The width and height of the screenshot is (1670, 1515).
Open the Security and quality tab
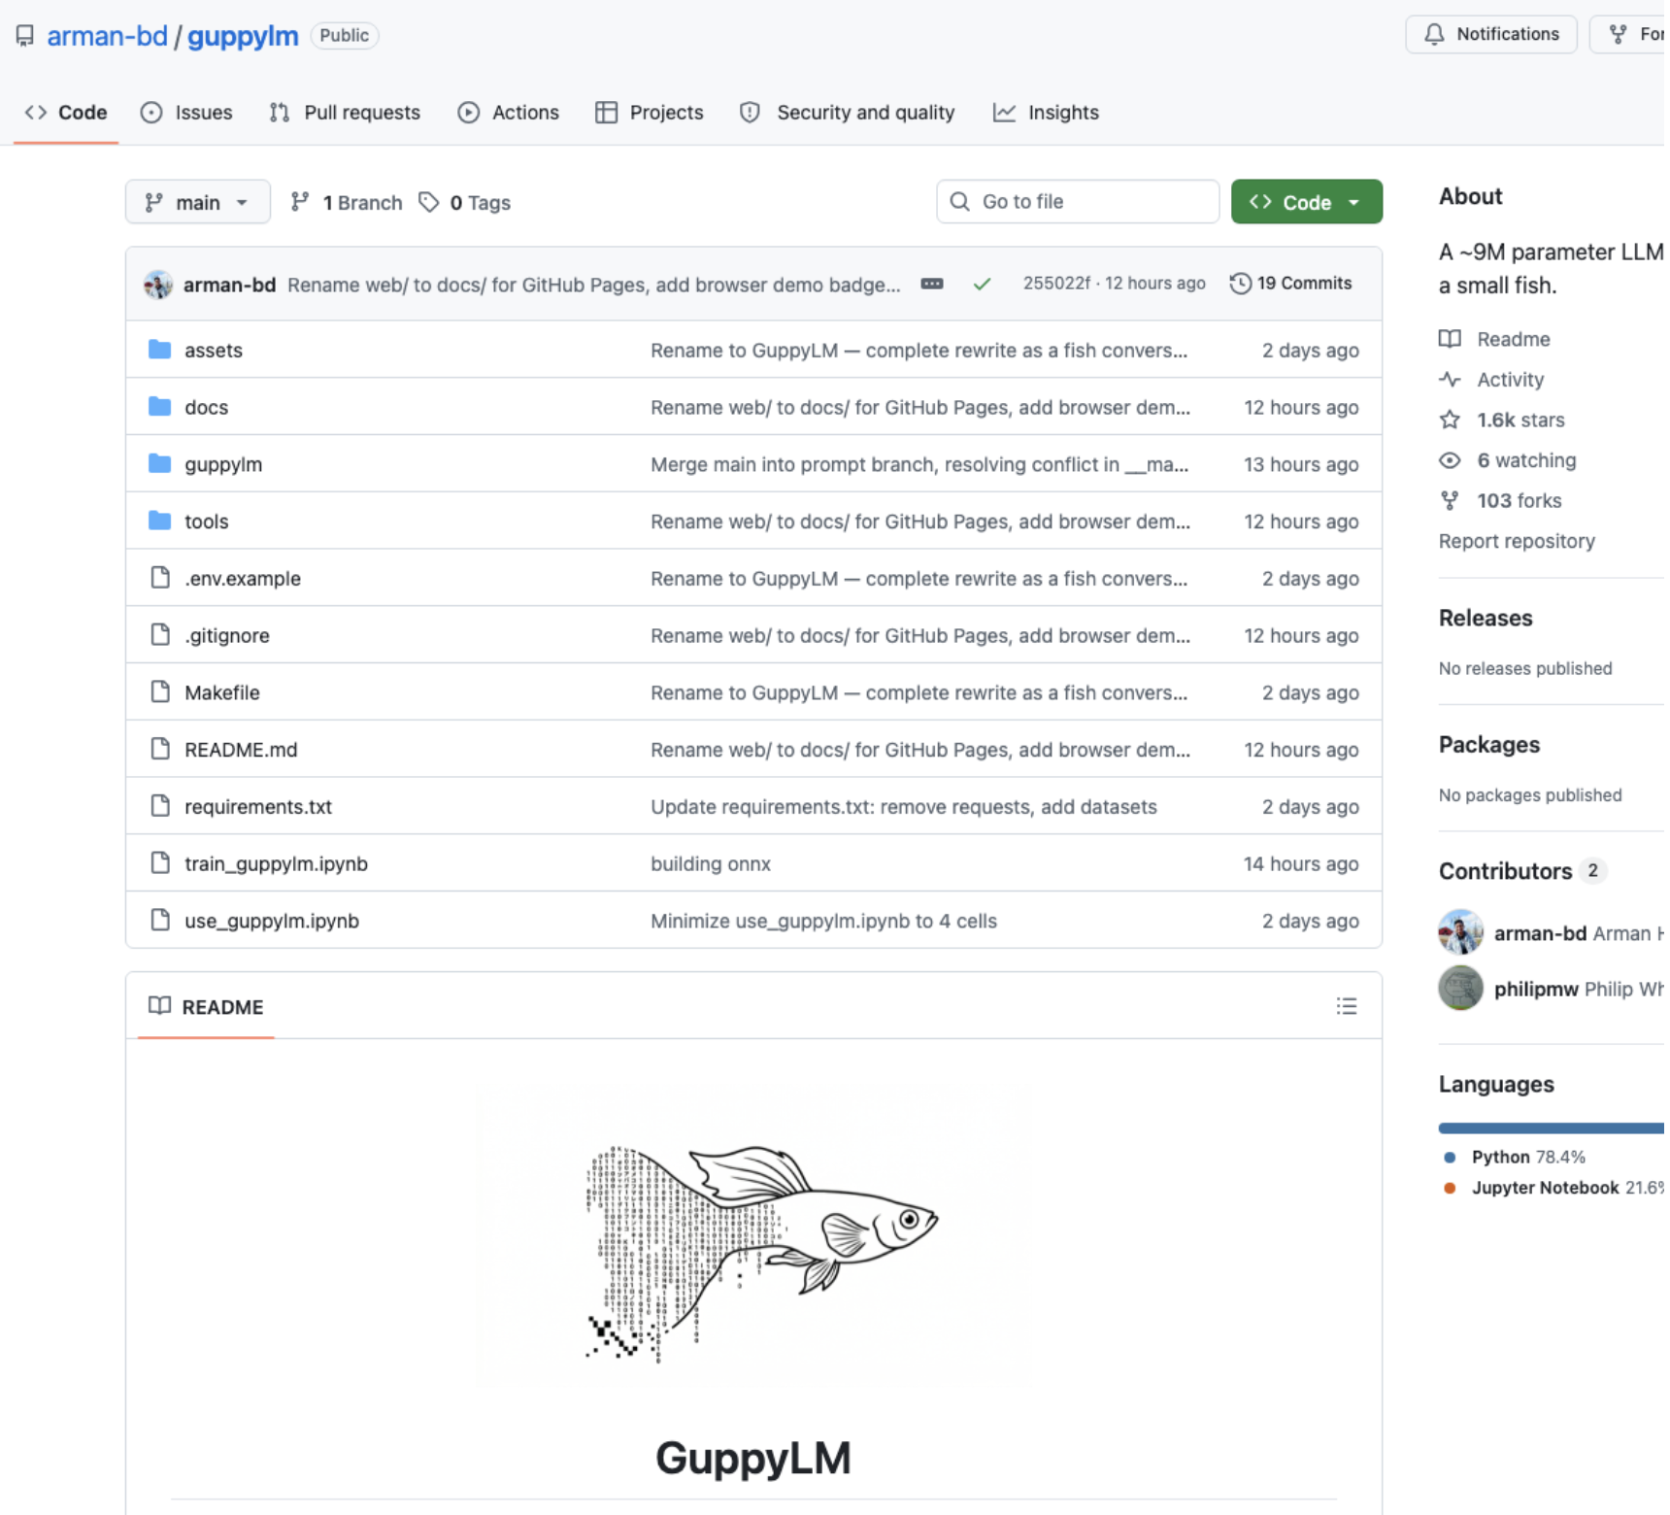point(848,113)
